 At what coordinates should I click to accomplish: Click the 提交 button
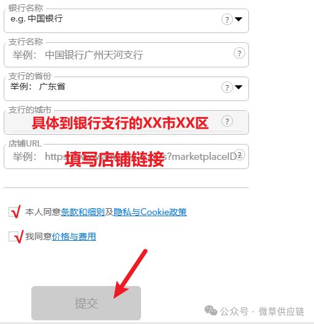click(86, 303)
